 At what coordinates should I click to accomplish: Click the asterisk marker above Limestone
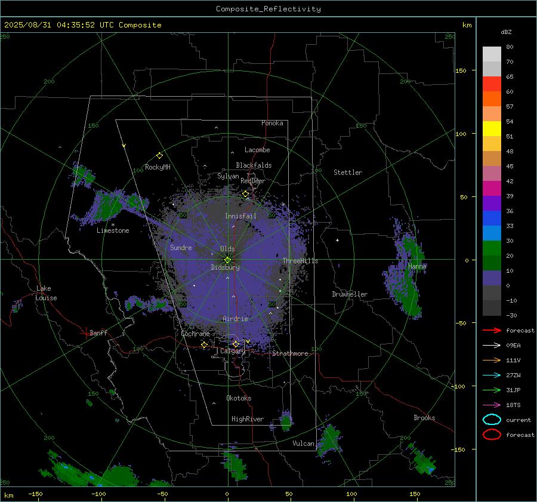(x=113, y=225)
